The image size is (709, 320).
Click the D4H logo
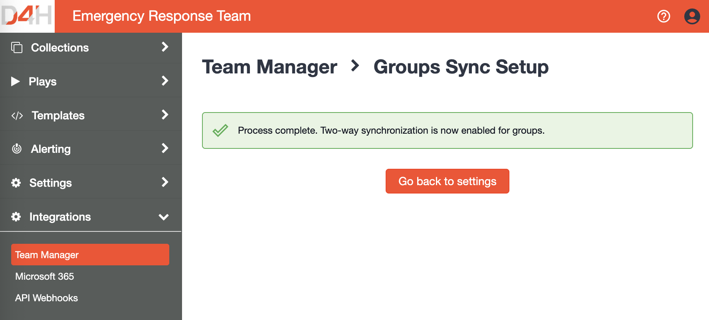pyautogui.click(x=27, y=16)
